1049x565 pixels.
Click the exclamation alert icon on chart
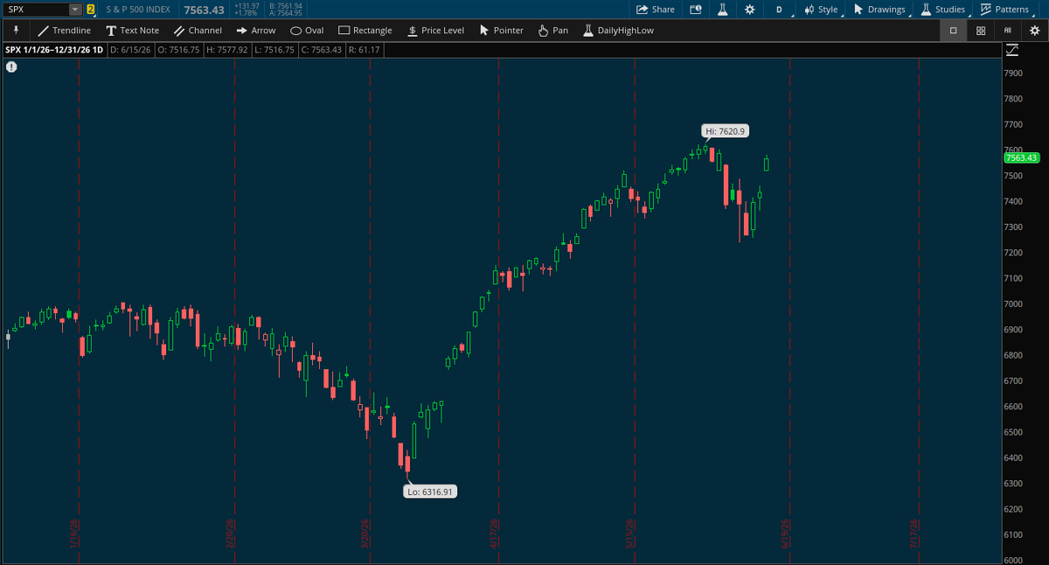11,66
